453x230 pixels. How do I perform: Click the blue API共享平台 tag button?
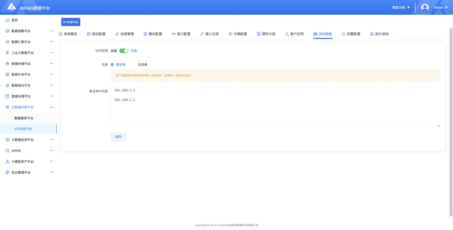pyautogui.click(x=70, y=22)
